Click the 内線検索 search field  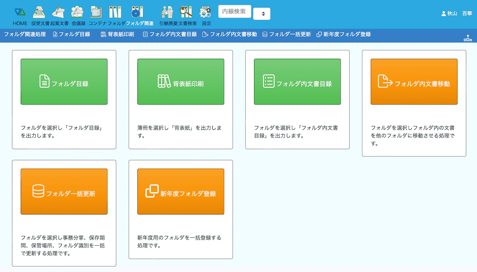234,12
